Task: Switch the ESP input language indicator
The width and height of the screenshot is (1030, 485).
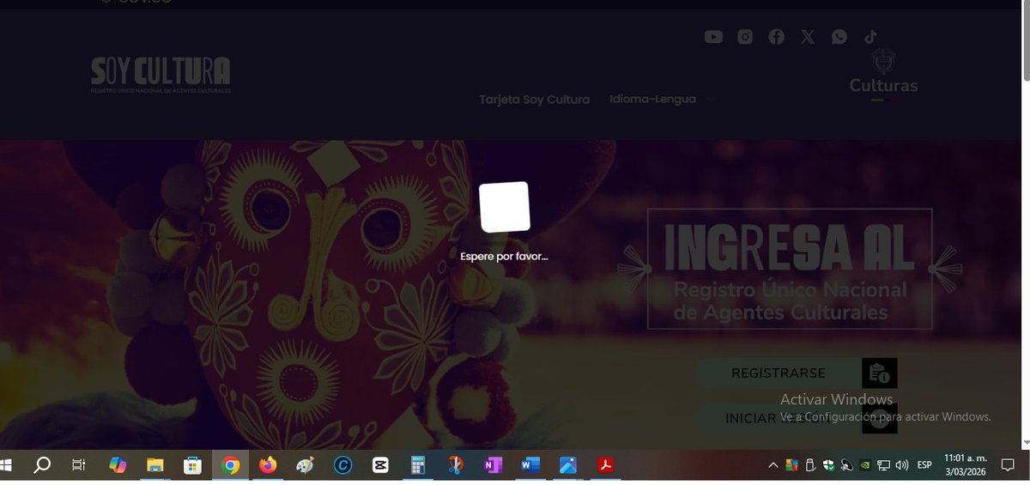Action: point(924,465)
